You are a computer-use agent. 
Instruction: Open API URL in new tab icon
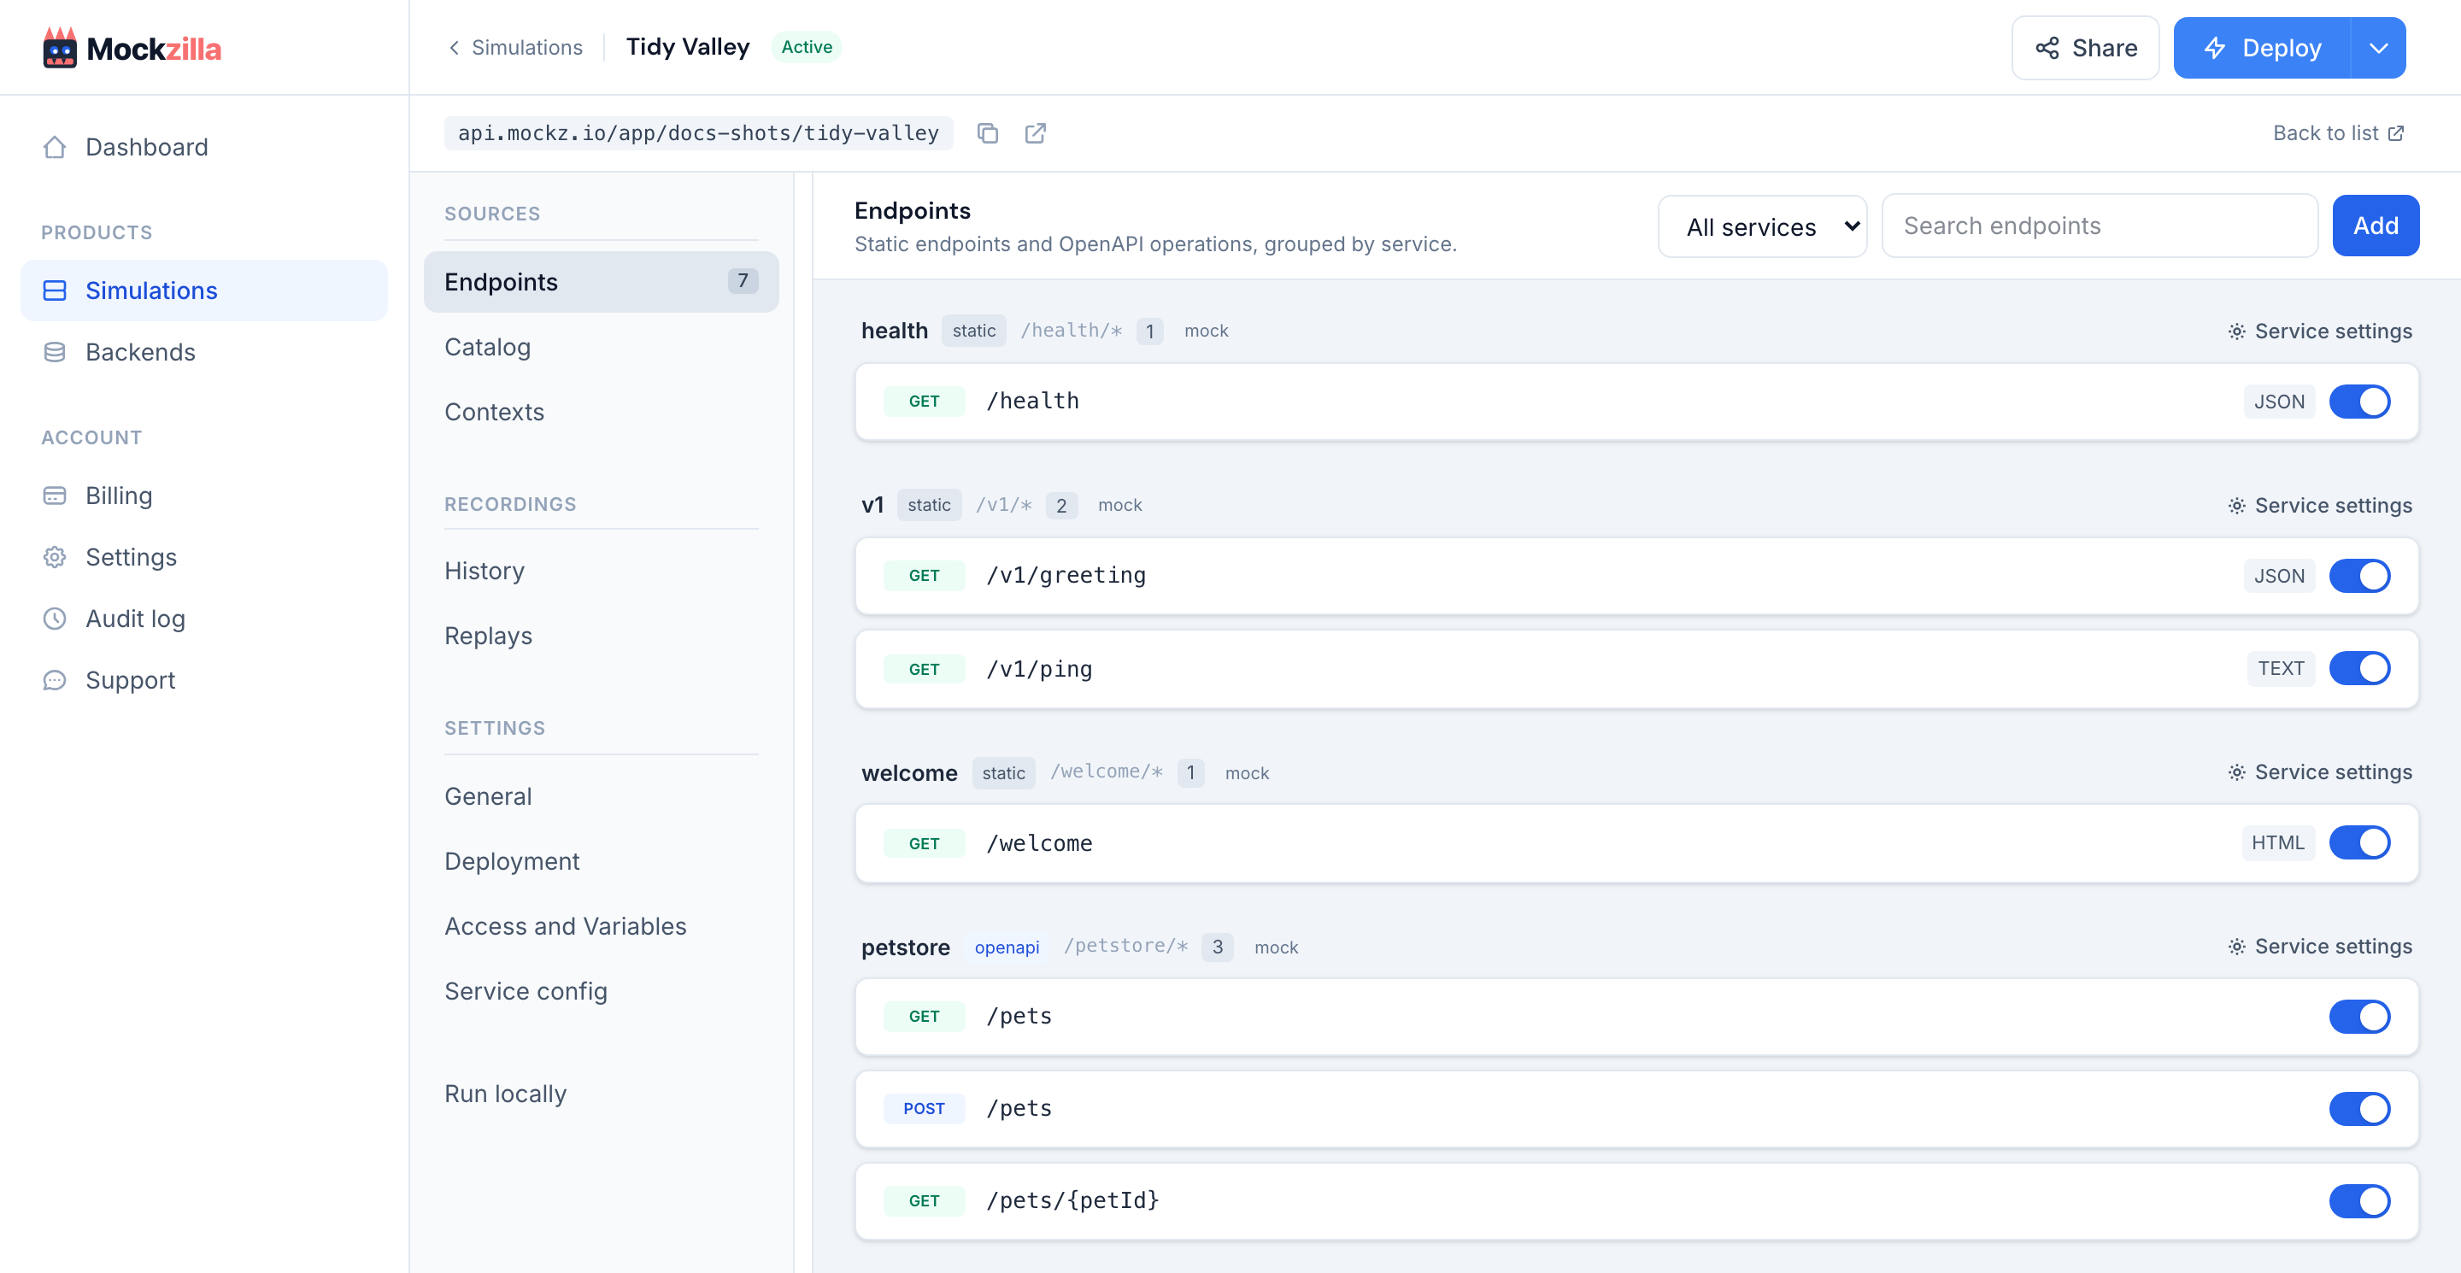(x=1036, y=132)
